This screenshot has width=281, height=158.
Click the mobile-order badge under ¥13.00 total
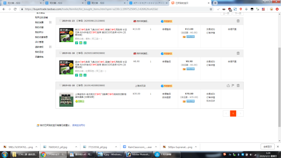pos(190,37)
